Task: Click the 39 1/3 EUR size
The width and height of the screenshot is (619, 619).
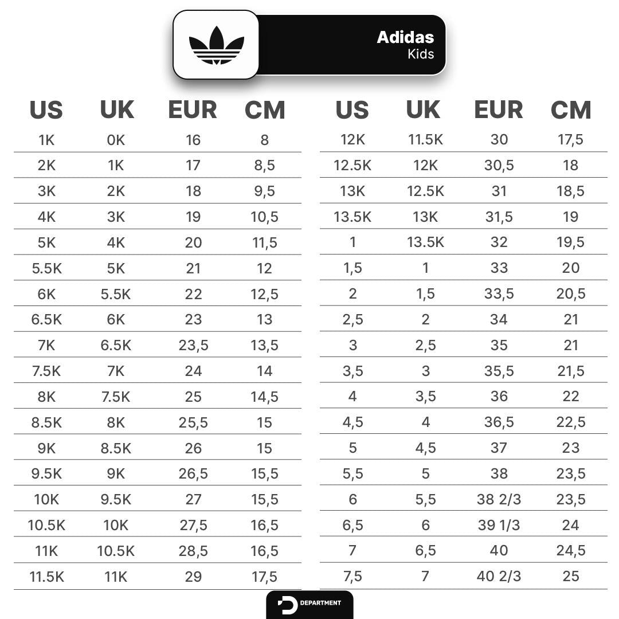Action: click(499, 525)
